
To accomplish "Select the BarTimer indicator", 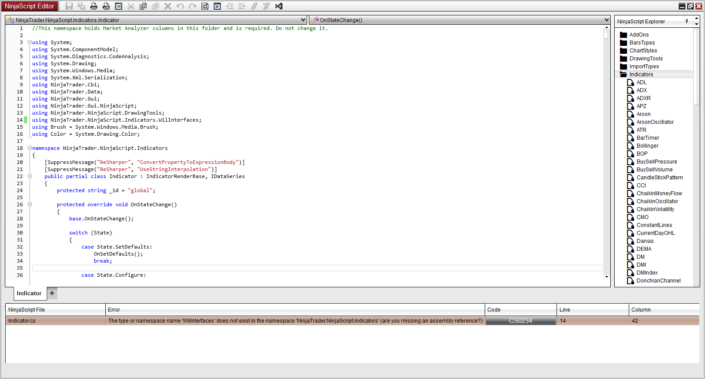I will coord(648,138).
